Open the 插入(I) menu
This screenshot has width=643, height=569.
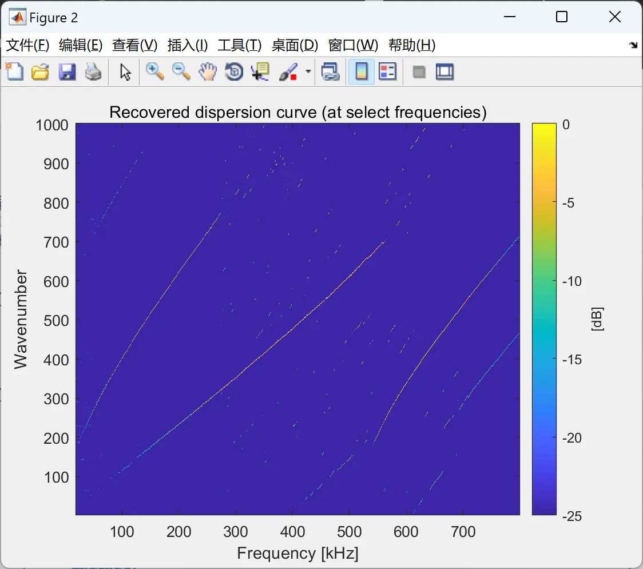188,45
